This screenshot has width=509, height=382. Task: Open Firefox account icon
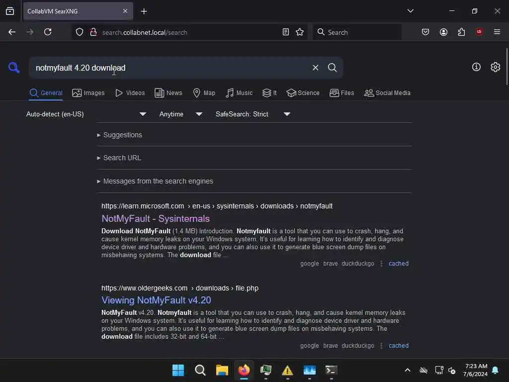click(443, 32)
